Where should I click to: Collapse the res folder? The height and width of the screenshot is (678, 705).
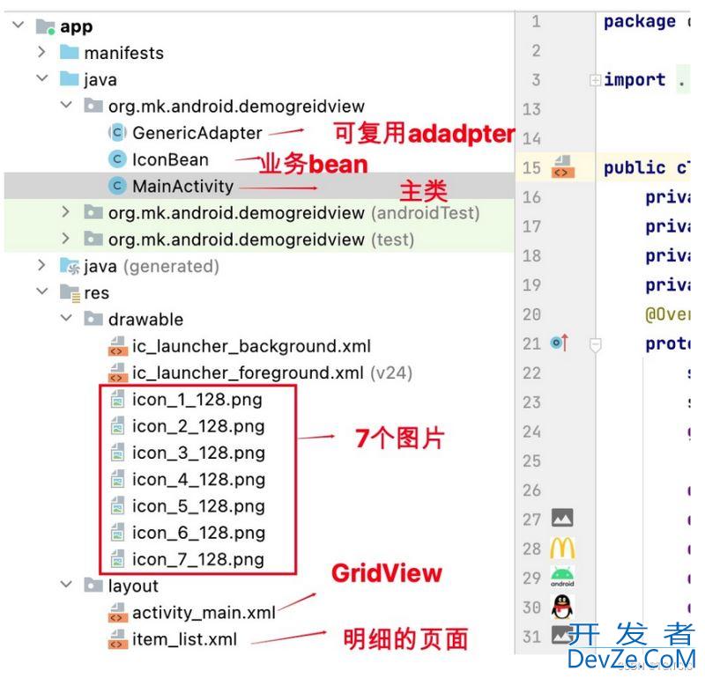(x=42, y=291)
